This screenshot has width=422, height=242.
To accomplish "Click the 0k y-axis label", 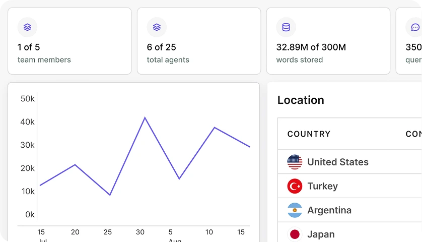I will (30, 215).
